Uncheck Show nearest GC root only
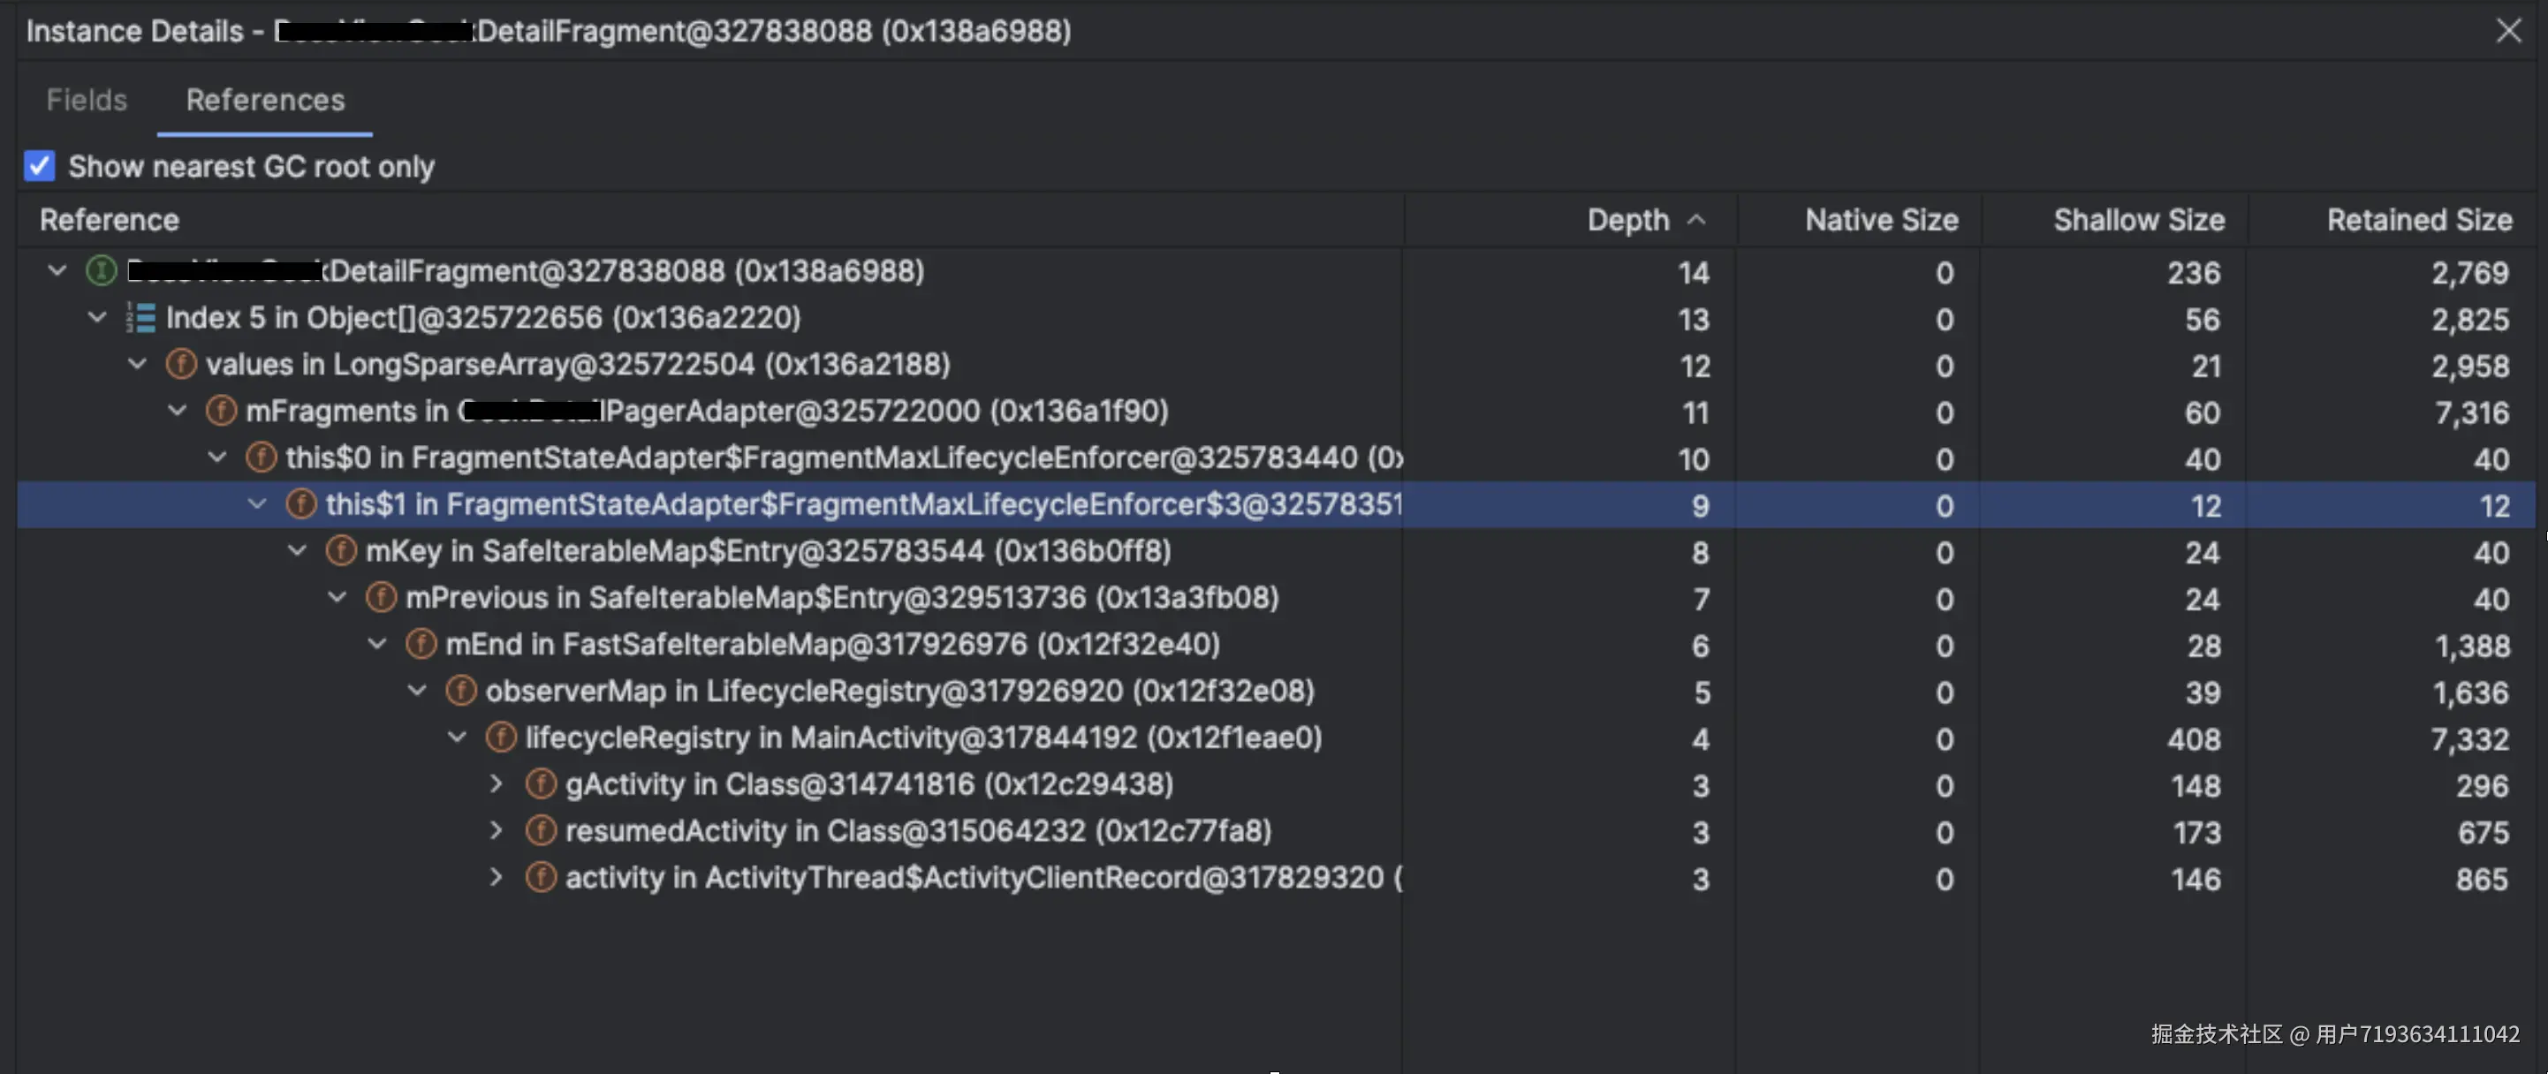Screen dimensions: 2548x1074 (x=40, y=166)
